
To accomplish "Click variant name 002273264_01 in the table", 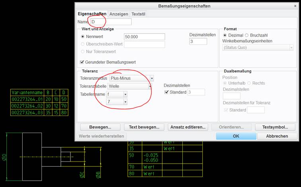I will pos(27,99).
